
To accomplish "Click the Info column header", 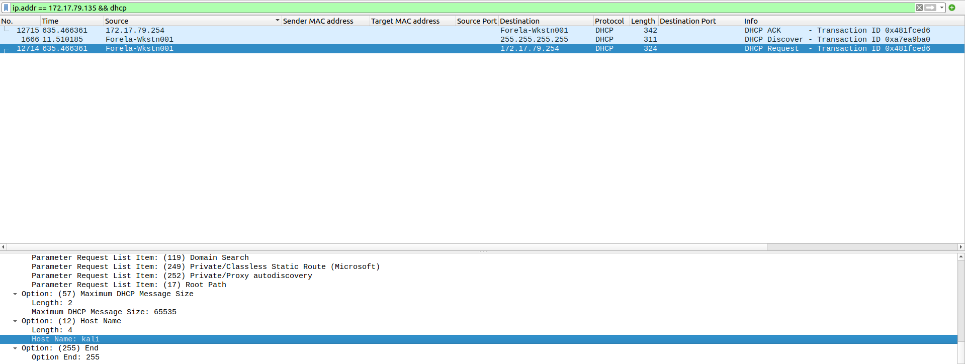I will [x=751, y=21].
